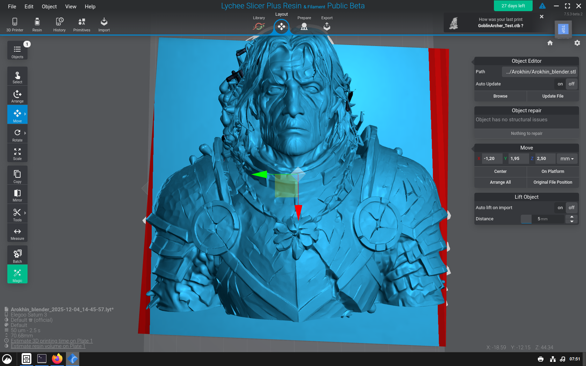Choose the Copy tool
The image size is (586, 366).
click(17, 176)
